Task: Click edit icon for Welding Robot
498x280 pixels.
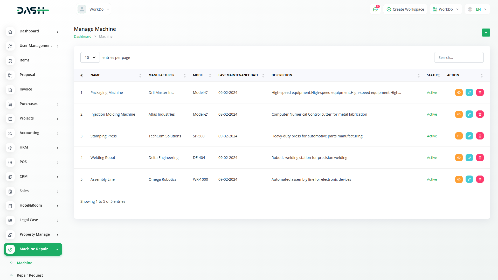Action: (469, 158)
